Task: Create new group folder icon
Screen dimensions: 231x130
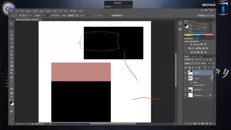Action: (203, 123)
